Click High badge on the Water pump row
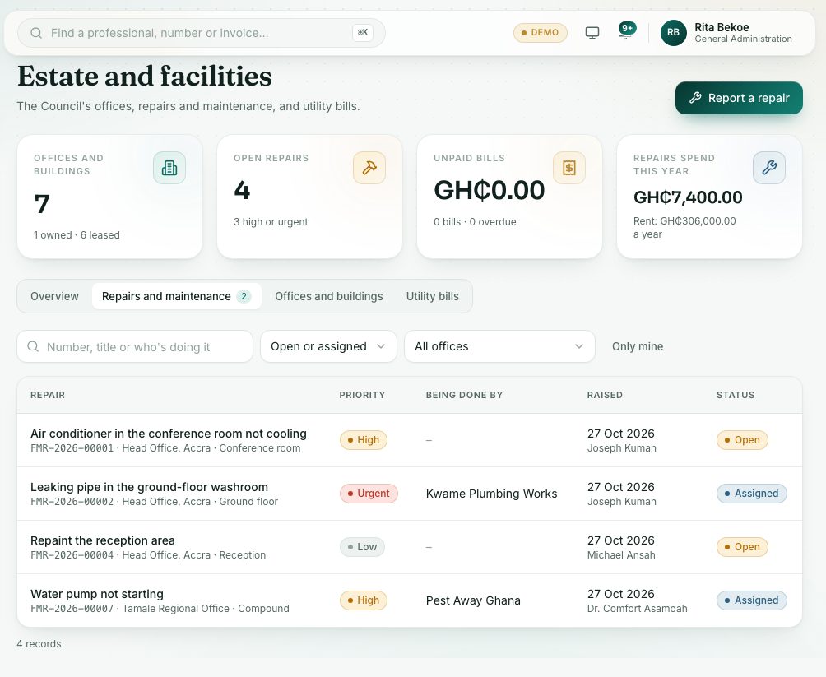Image resolution: width=826 pixels, height=677 pixels. click(x=363, y=600)
